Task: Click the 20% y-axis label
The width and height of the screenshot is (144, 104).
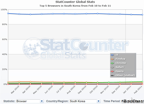Action: point(5,69)
